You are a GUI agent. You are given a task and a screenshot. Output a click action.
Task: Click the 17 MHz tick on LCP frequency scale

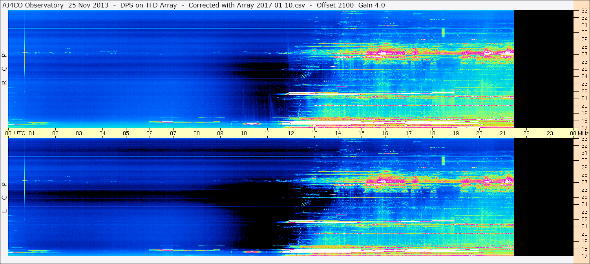pyautogui.click(x=584, y=255)
